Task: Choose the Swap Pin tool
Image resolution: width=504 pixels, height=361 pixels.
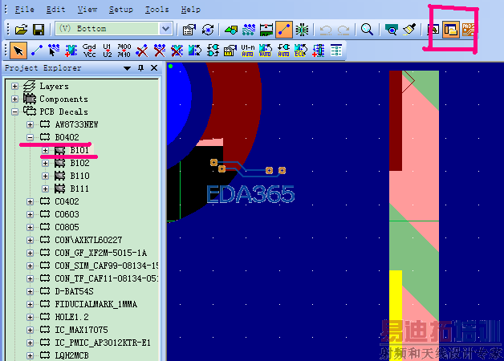Action: pyautogui.click(x=195, y=51)
